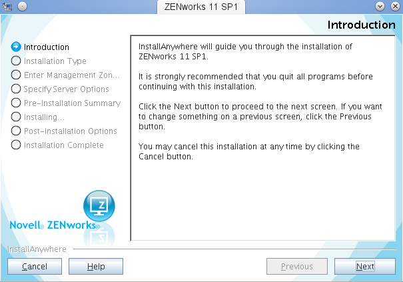Open Help for the installer
Screen dimensions: 403x282
(x=96, y=267)
